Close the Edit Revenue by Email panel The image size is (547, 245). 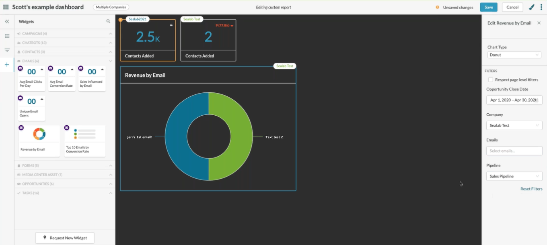539,23
